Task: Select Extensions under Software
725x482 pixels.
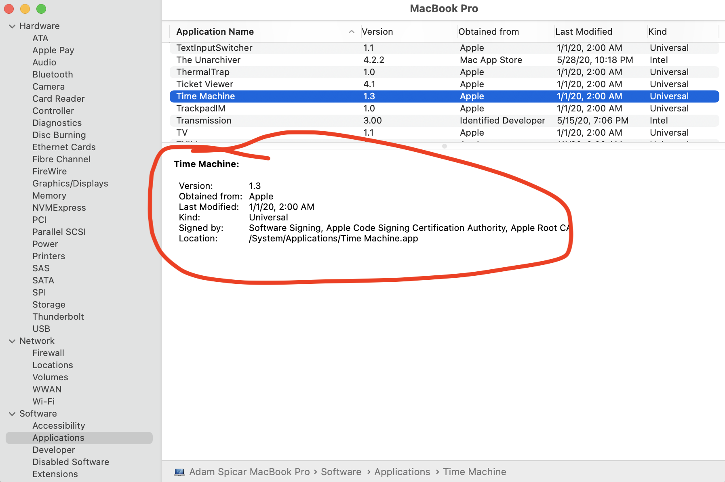Action: (55, 474)
